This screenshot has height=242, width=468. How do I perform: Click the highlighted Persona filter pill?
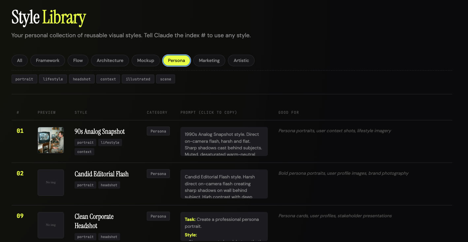coord(176,60)
